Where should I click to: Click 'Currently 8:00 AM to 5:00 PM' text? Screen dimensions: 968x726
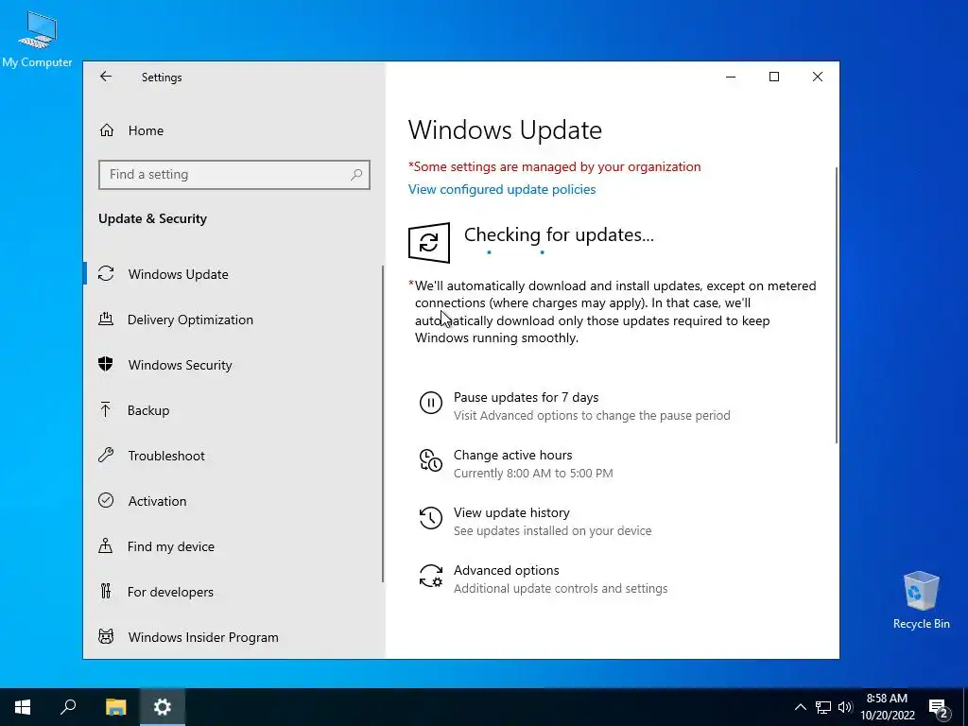tap(533, 473)
